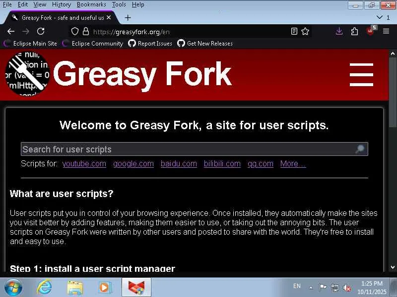Screen dimensions: 397x297
Task: Click the Greasy Fork fork logo
Action: 27,74
